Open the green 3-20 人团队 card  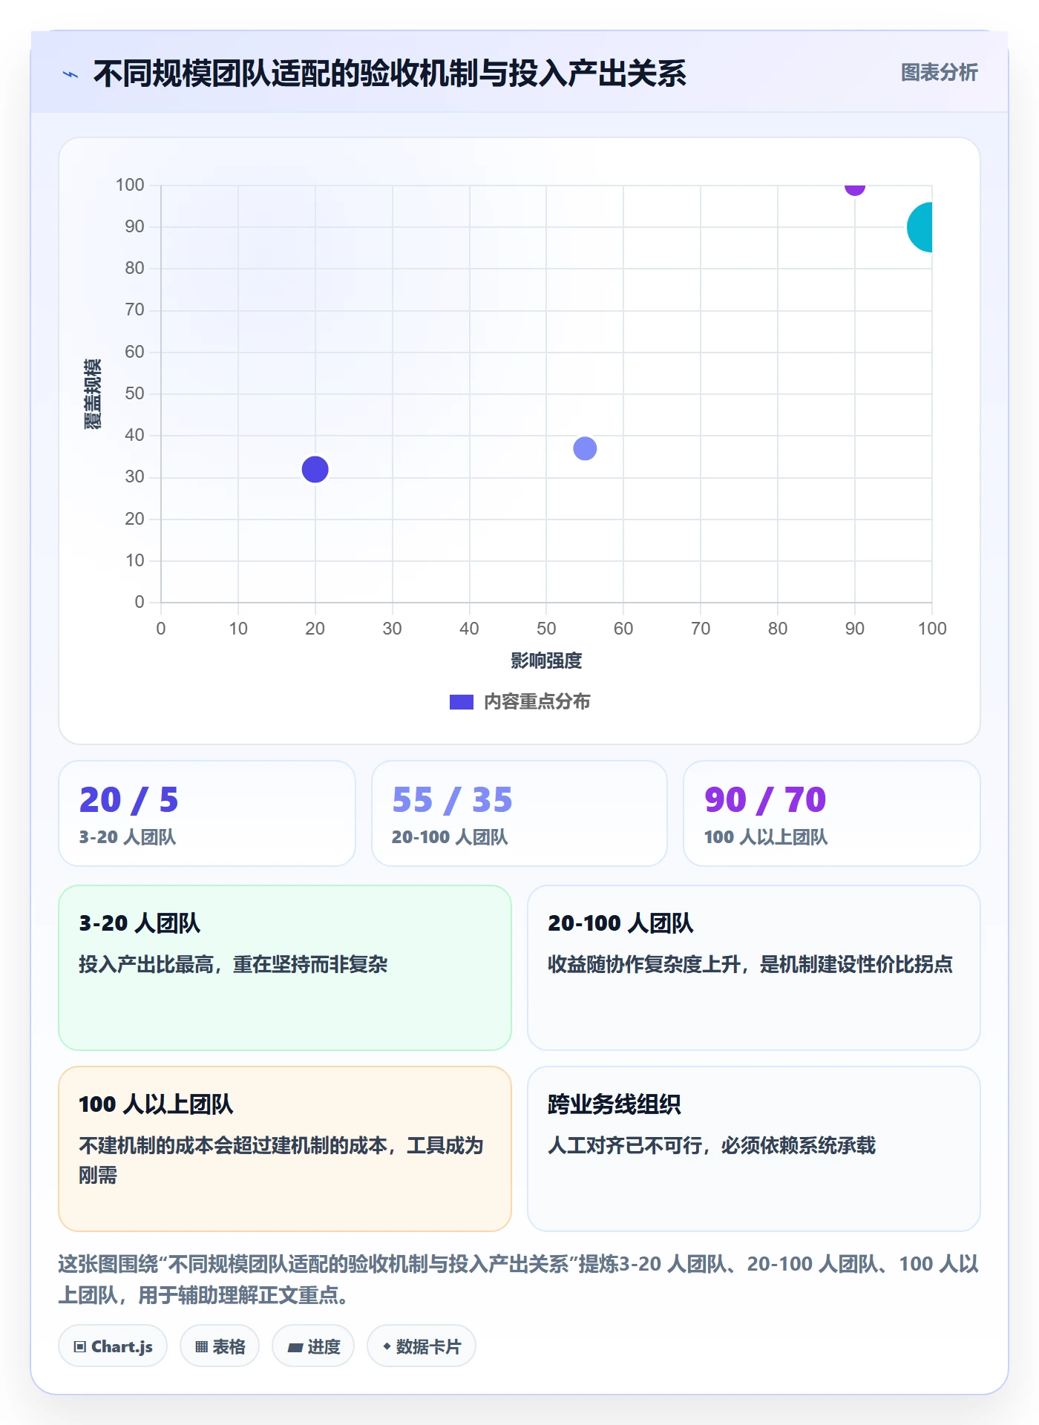point(285,968)
